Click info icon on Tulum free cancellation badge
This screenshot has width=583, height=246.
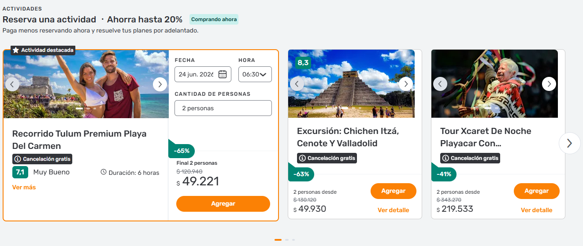click(18, 159)
